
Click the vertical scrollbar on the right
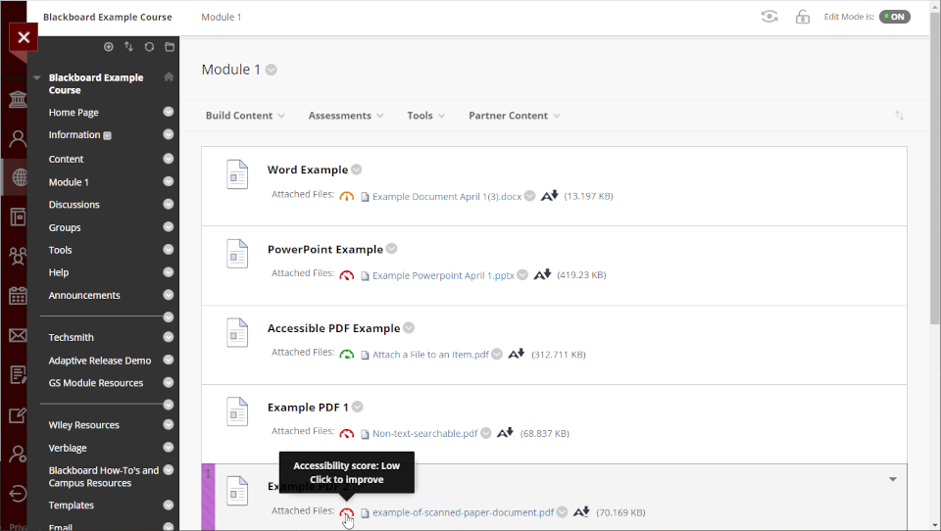coord(933,196)
